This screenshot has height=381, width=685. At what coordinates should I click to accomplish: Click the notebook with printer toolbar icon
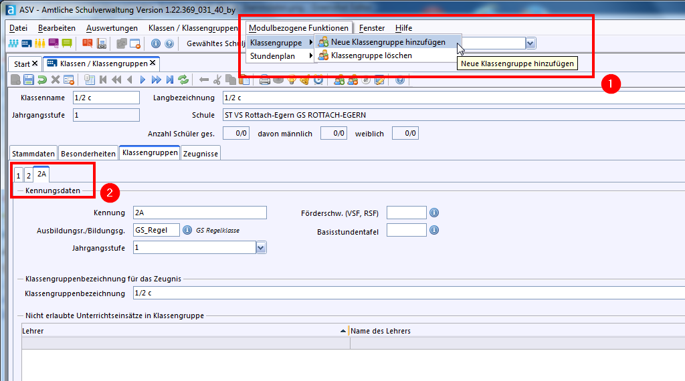pos(102,43)
